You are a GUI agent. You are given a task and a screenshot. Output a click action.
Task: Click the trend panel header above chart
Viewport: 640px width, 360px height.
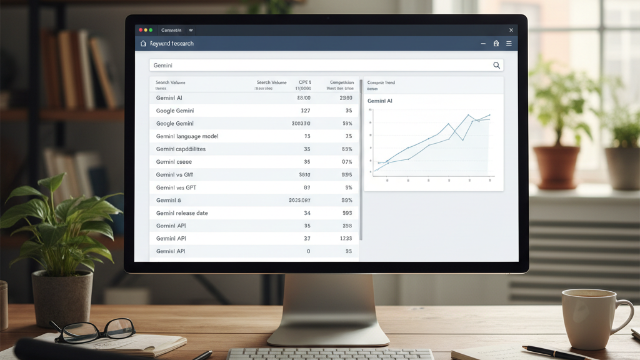tap(434, 85)
